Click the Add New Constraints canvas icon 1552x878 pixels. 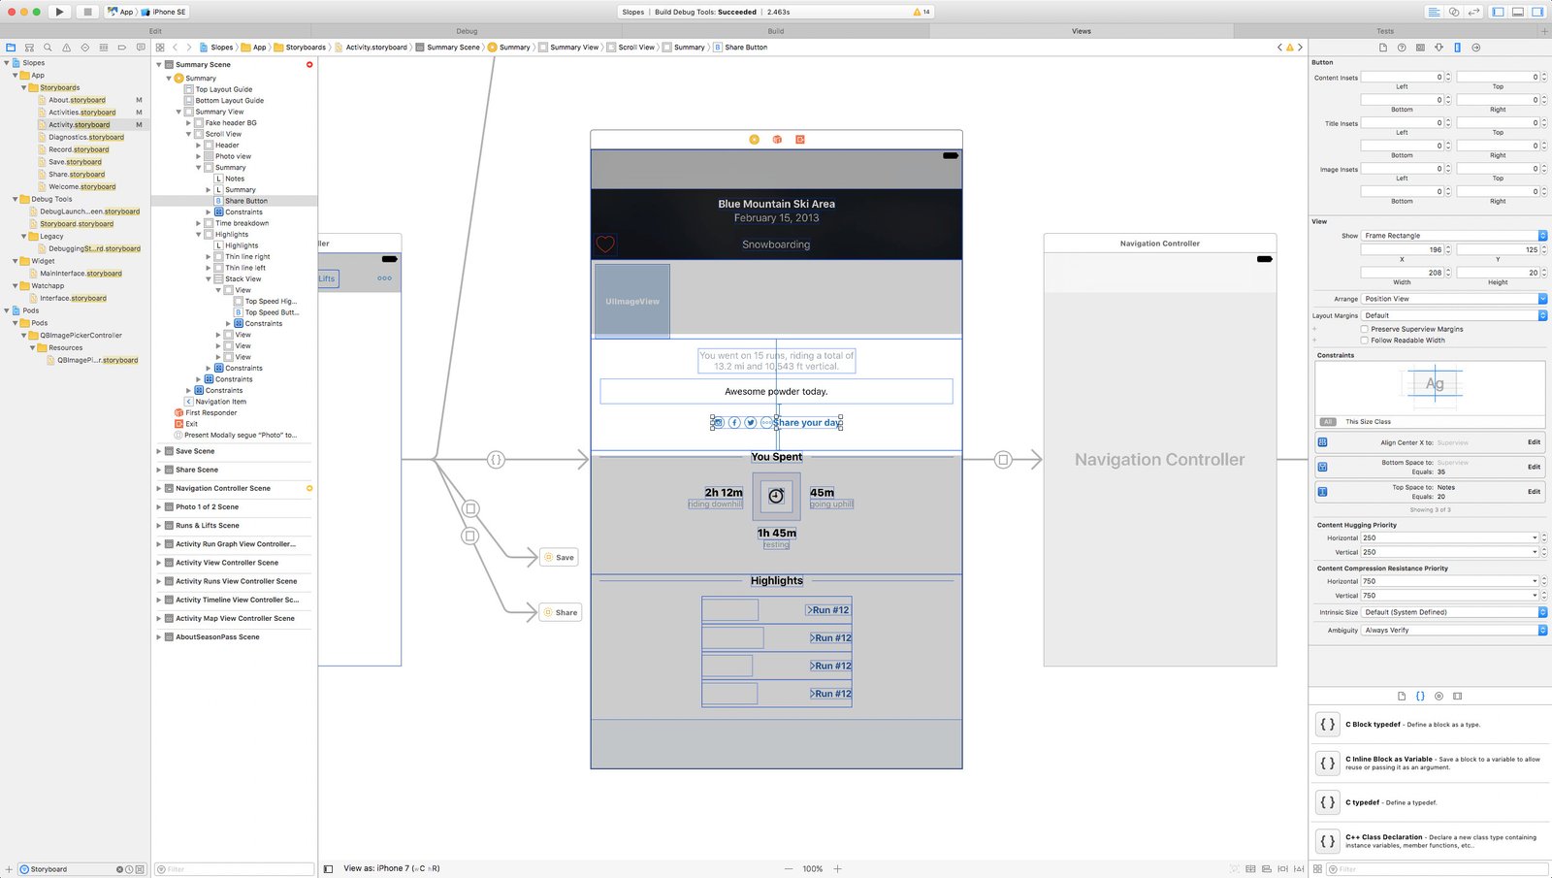click(1283, 868)
